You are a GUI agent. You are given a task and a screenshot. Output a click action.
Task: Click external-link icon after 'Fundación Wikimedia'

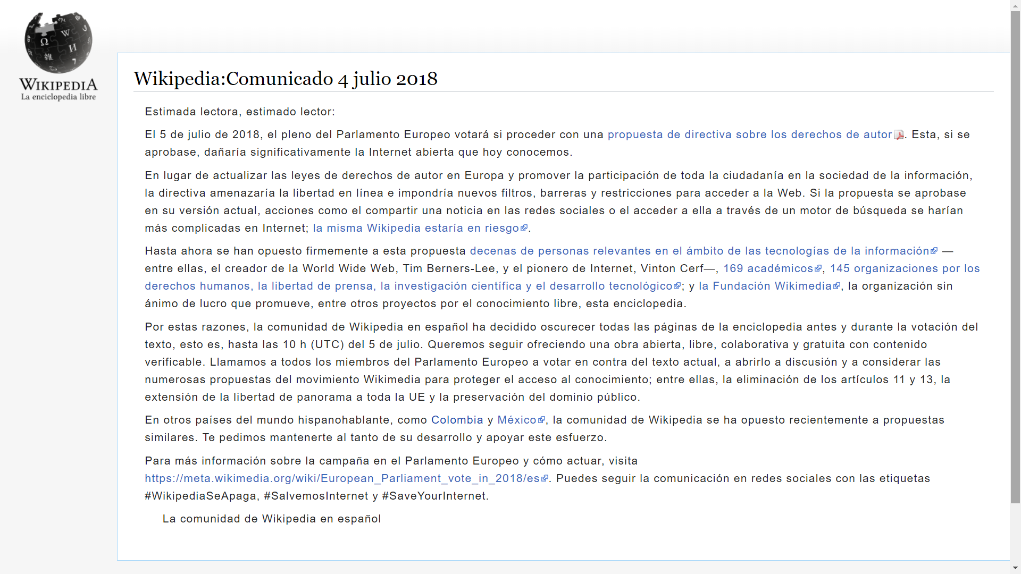click(x=837, y=286)
